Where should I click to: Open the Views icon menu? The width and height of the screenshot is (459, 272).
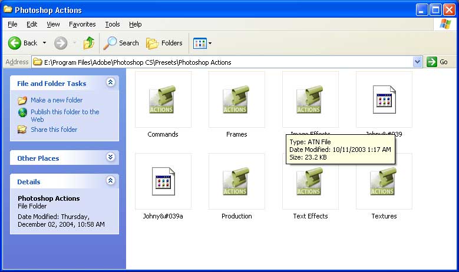(200, 44)
